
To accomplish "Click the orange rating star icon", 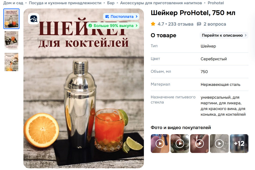I will 153,24.
